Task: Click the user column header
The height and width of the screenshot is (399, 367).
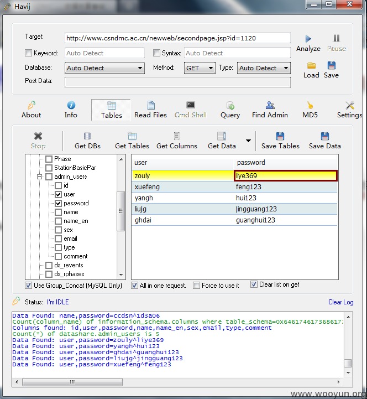Action: pos(182,162)
